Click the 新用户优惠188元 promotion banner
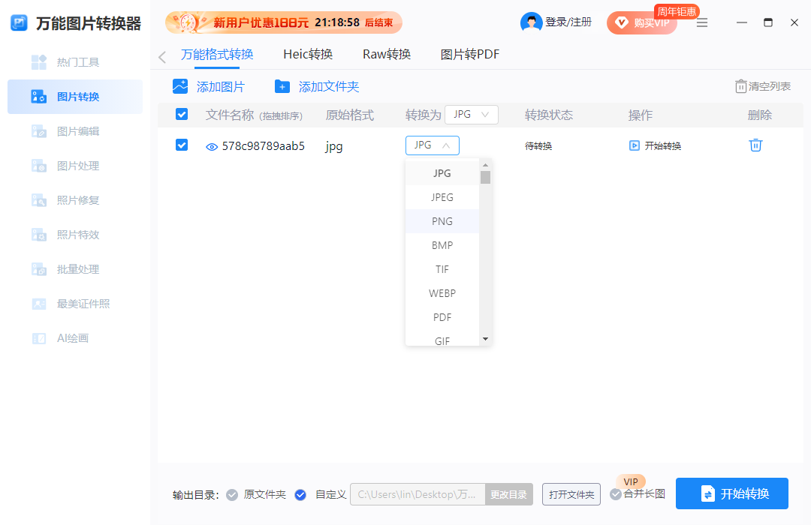The height and width of the screenshot is (525, 811). pyautogui.click(x=283, y=22)
